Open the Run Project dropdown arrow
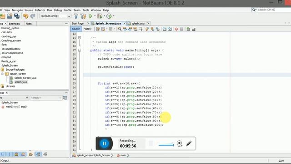 coord(95,16)
